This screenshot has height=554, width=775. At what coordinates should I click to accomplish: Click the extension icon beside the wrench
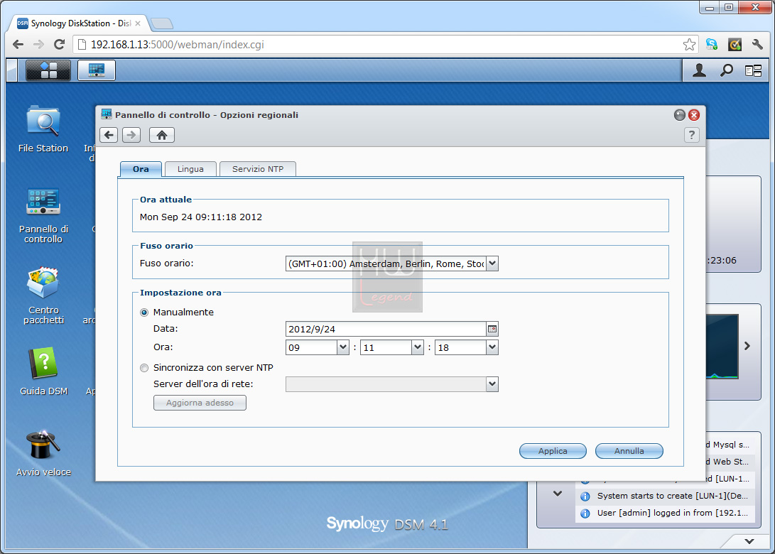point(735,45)
